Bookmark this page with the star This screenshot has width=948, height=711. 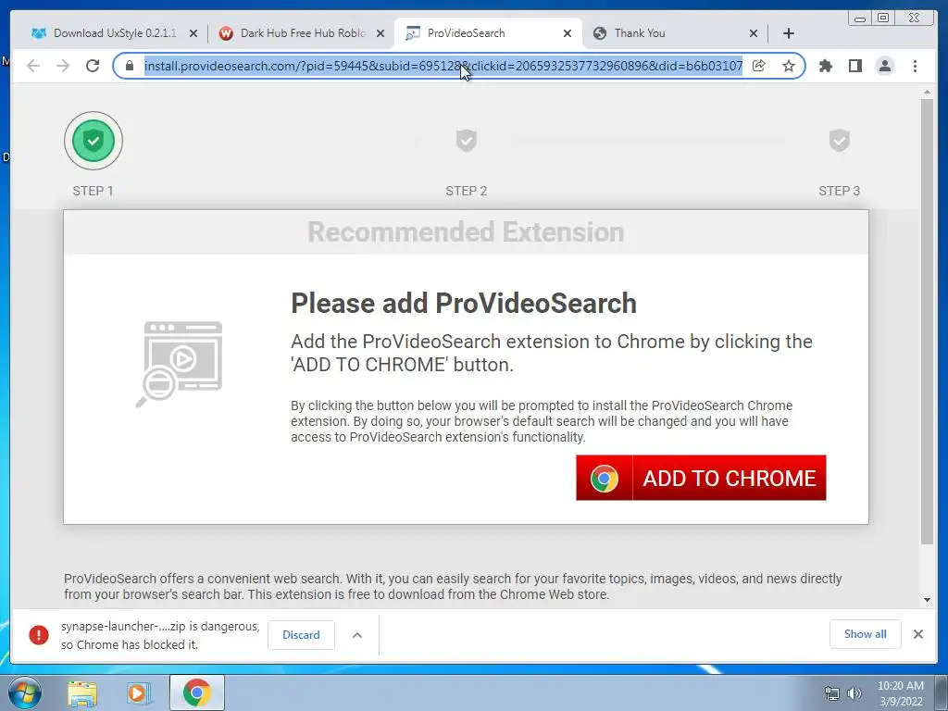[789, 66]
